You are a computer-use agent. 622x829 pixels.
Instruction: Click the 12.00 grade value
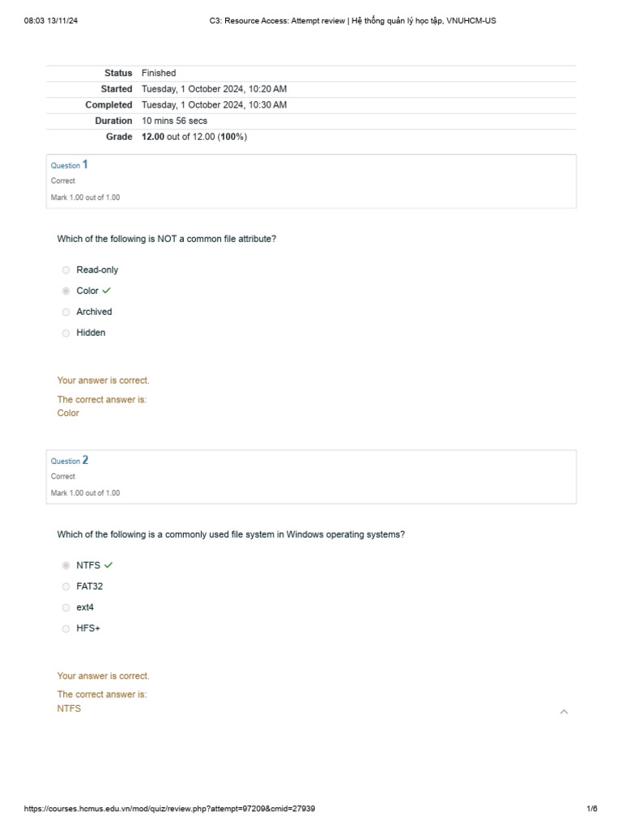pyautogui.click(x=153, y=137)
